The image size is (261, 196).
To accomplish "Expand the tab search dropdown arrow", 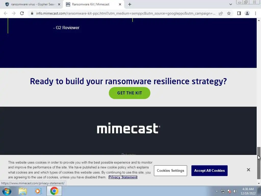I will pos(230,4).
